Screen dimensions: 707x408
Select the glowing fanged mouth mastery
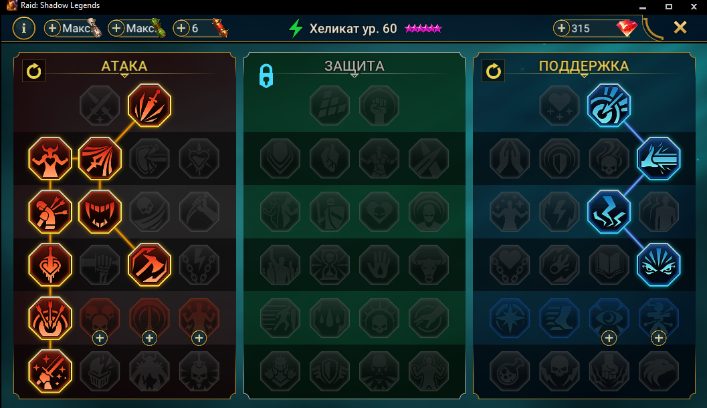tap(100, 212)
